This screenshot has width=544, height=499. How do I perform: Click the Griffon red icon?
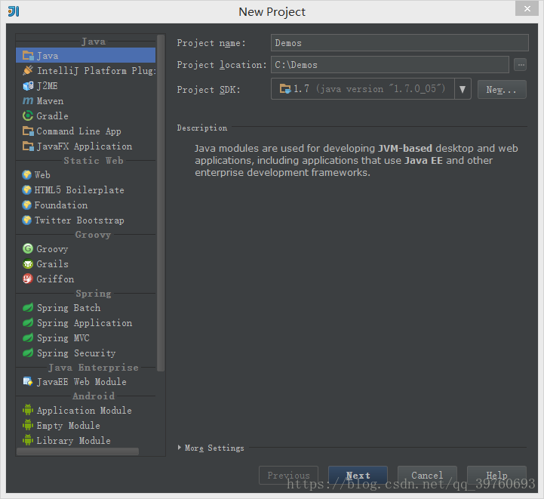[28, 279]
